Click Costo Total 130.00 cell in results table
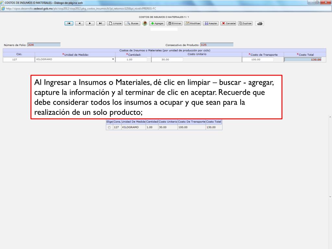Viewport: 332px width, 249px height. pos(214,127)
